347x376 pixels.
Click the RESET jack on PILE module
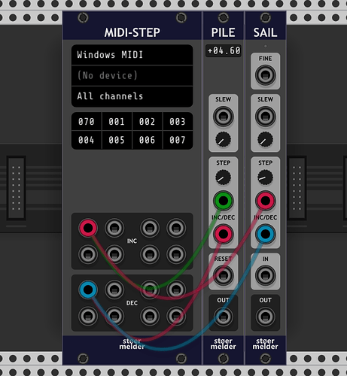tap(223, 275)
